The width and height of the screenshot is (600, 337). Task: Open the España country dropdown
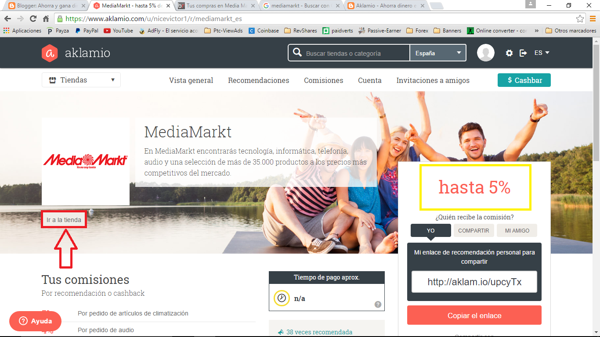coord(438,53)
